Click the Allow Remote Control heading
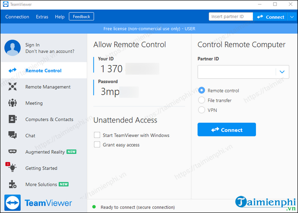Screen dimensions: 298x213 click(x=130, y=45)
